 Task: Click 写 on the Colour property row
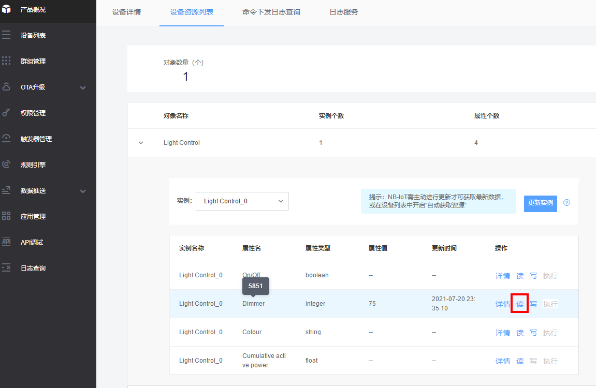click(533, 332)
